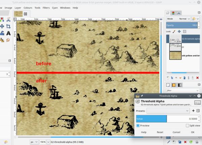Click the Reset button
Screen dimensions: 202x145
coord(160,132)
